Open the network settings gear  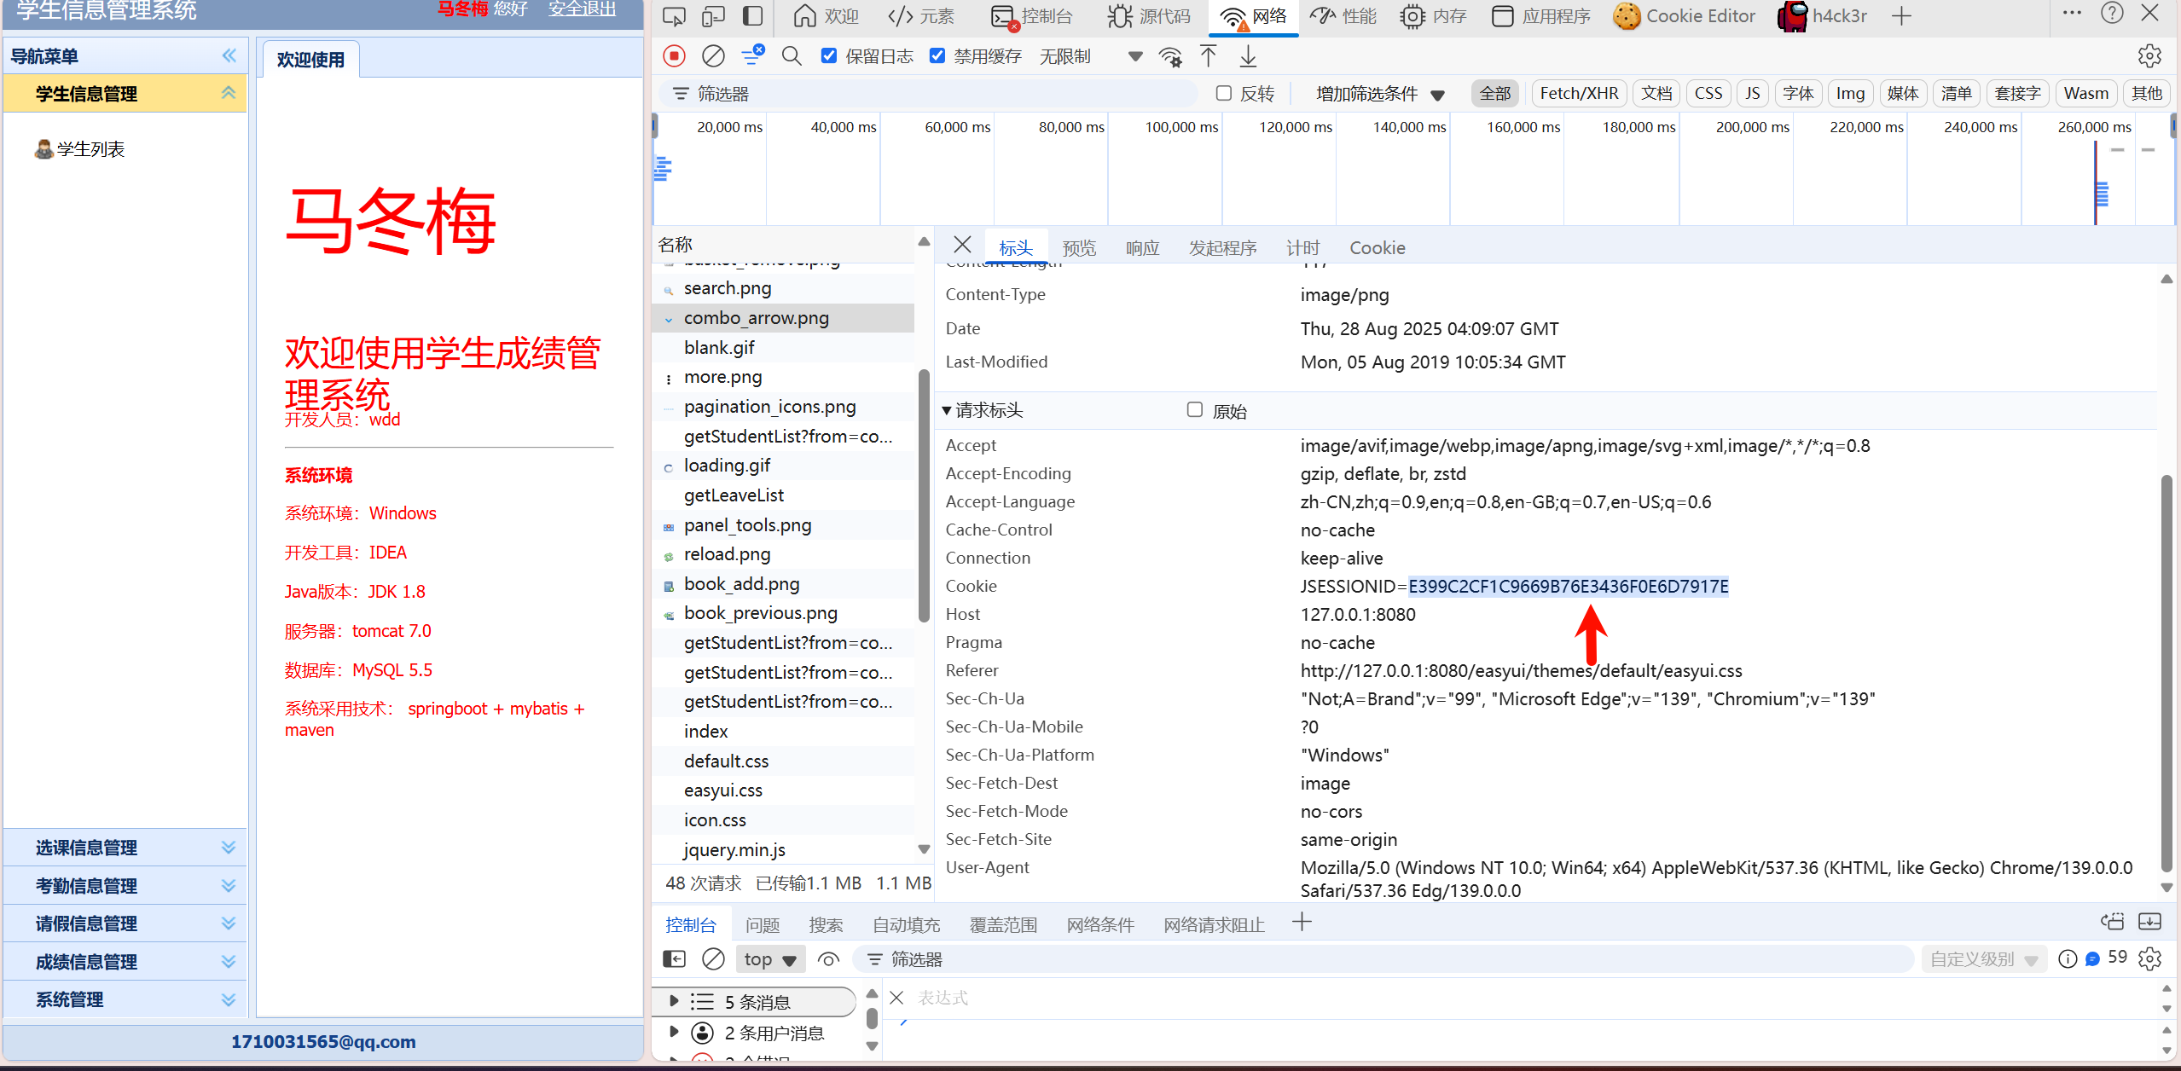pyautogui.click(x=2149, y=56)
